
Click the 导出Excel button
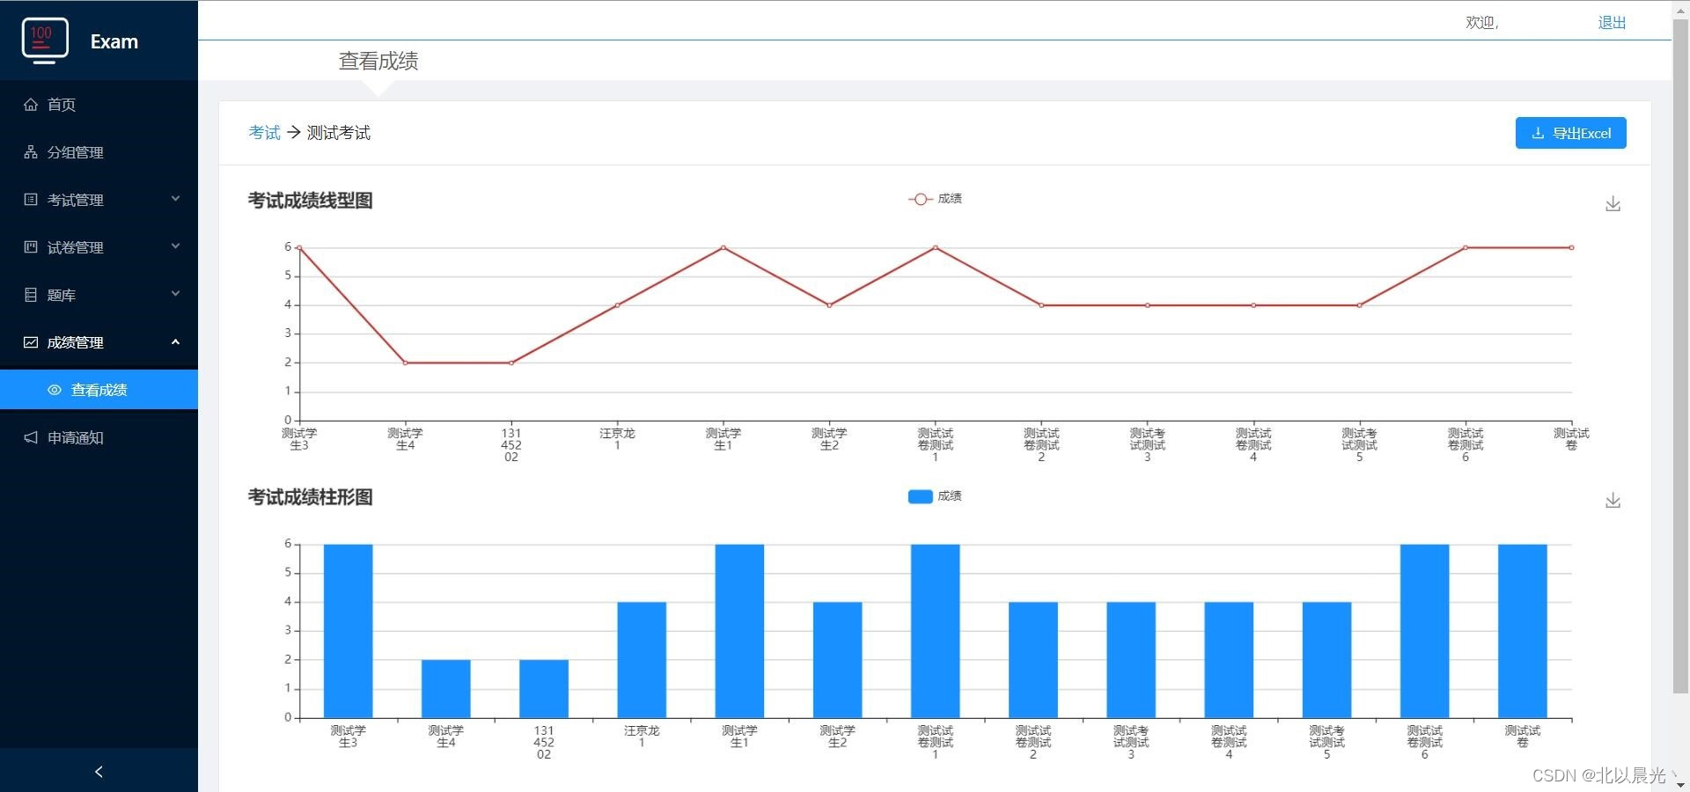point(1570,134)
